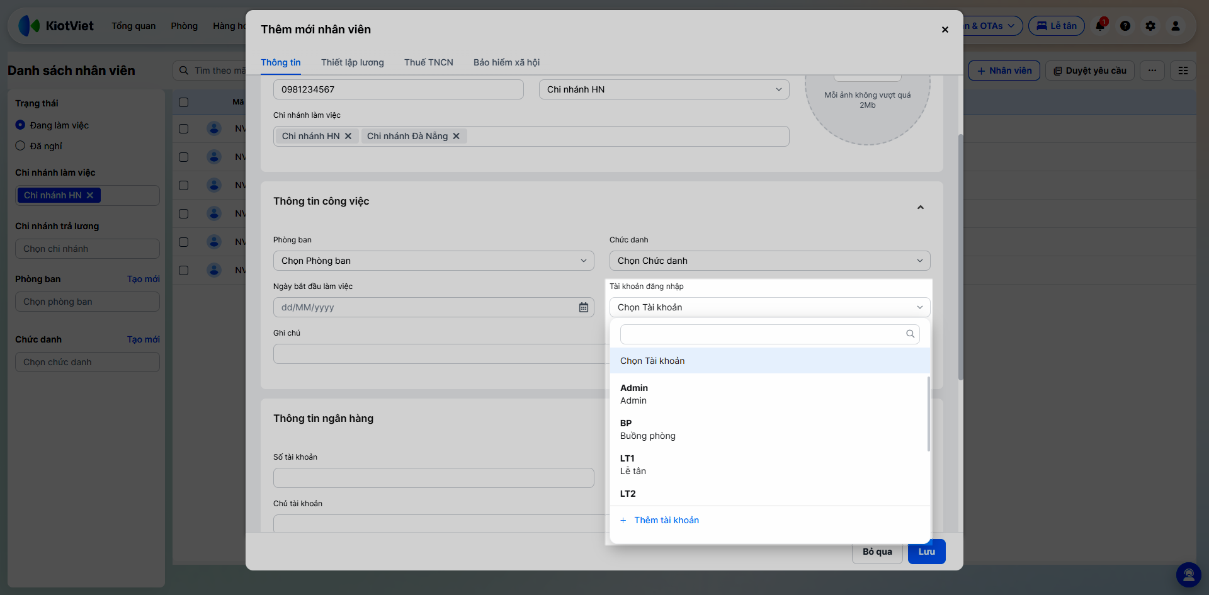Switch to the Bảo hiểm xã hội tab

507,62
